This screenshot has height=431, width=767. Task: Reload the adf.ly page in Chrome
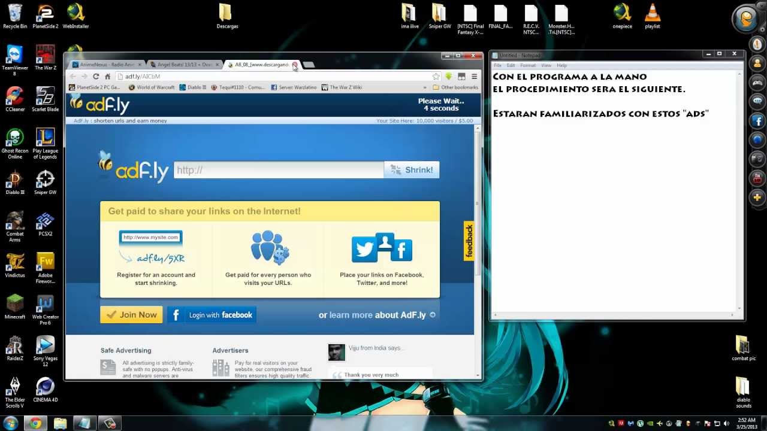[x=96, y=77]
